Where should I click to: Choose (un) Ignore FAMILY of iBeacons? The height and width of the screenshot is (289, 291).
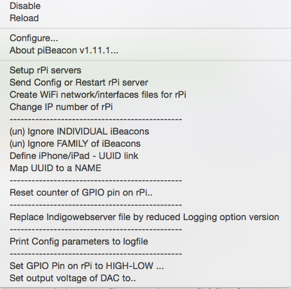coord(75,144)
